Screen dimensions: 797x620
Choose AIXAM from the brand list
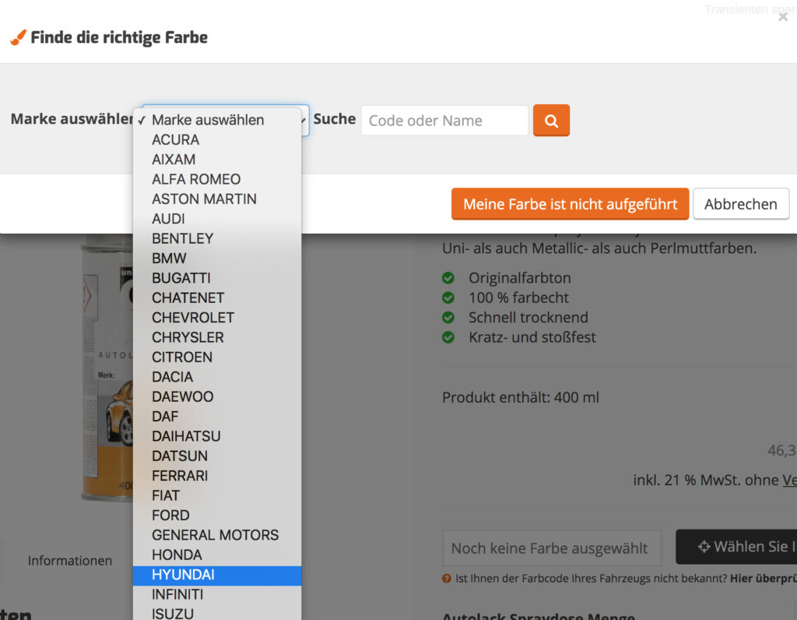click(x=217, y=160)
